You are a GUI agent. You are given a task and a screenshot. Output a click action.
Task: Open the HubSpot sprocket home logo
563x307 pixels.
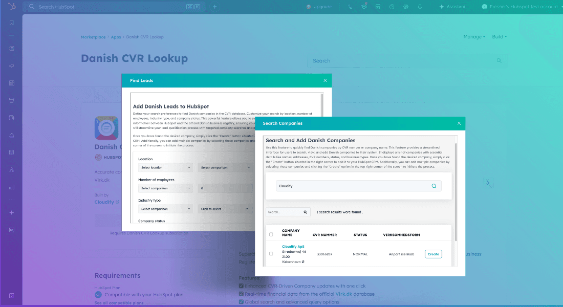pos(12,7)
